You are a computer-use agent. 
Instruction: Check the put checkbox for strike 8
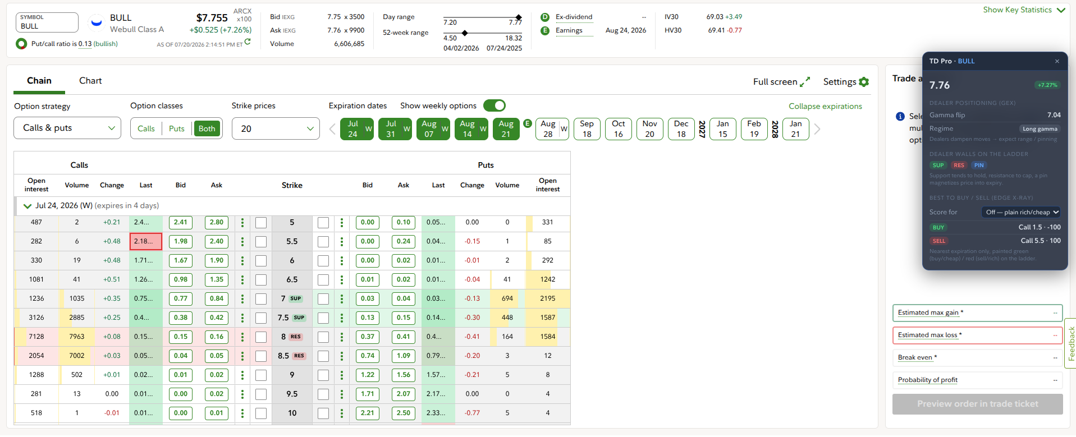[323, 337]
